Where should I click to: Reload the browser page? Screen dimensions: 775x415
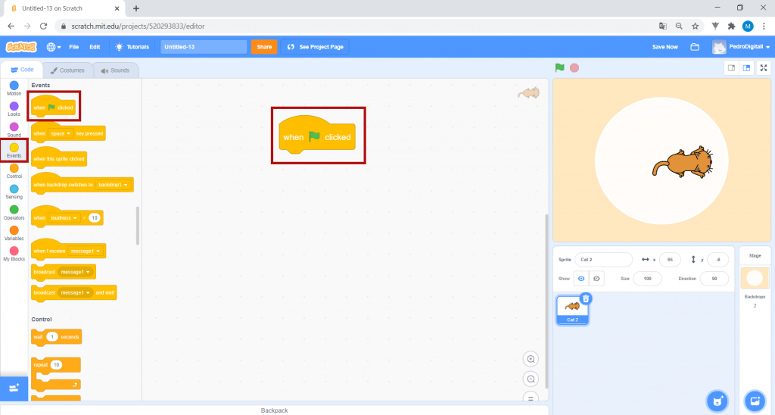[43, 27]
